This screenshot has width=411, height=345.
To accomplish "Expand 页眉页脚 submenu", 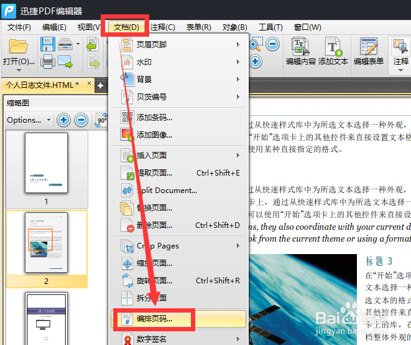I will coord(178,44).
